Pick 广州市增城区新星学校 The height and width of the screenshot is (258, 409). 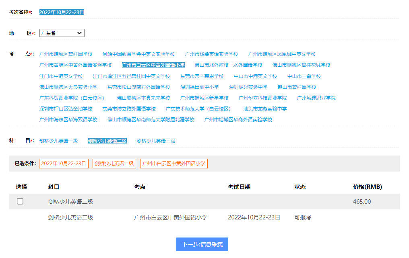point(204,98)
